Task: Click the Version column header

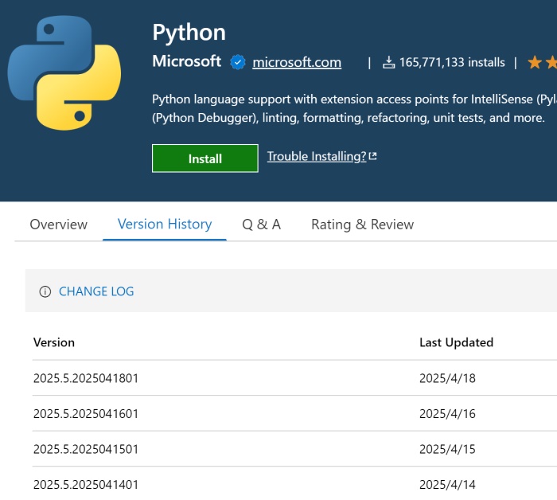Action: [54, 342]
